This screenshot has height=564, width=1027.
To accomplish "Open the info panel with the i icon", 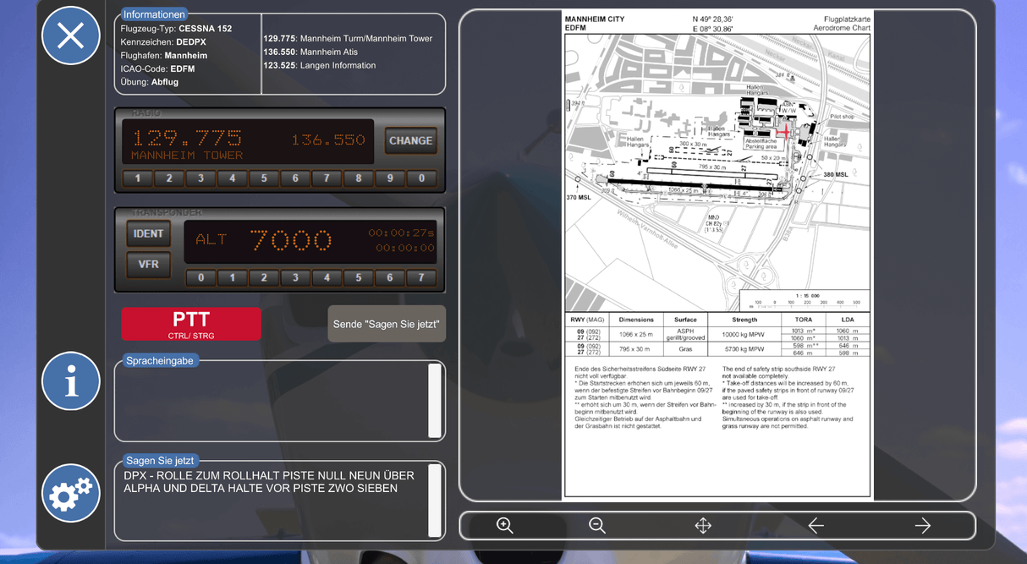I will (71, 381).
